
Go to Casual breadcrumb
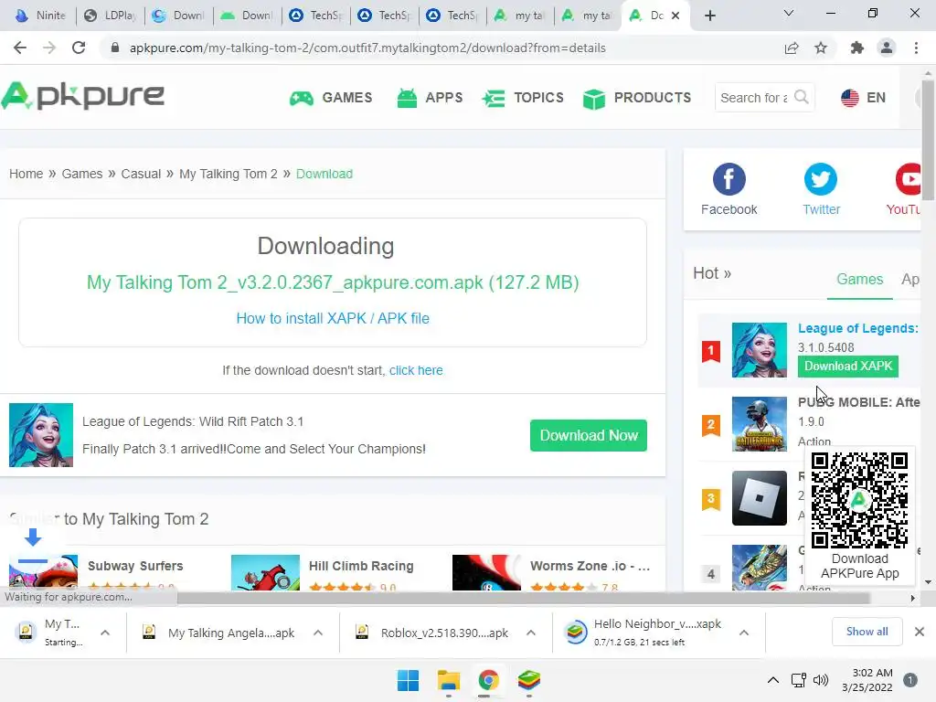[x=141, y=174]
